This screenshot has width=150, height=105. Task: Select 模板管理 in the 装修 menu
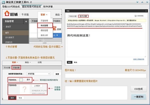[x=44, y=30]
